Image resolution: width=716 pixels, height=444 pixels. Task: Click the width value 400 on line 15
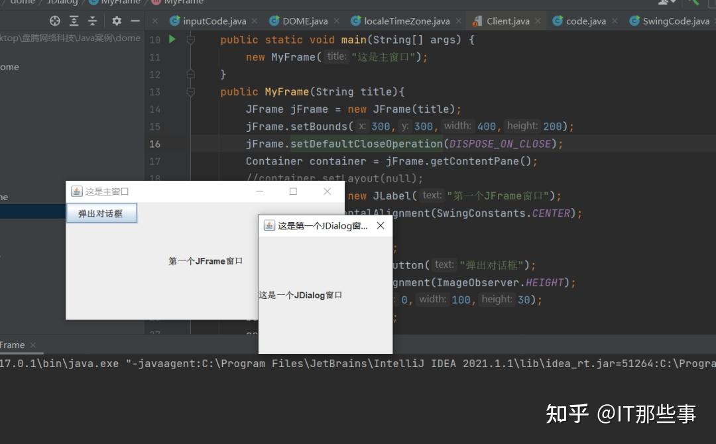487,127
